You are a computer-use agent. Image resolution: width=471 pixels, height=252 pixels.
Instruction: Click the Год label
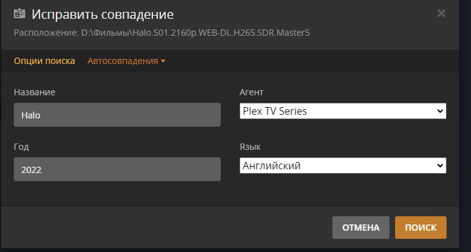coord(21,147)
